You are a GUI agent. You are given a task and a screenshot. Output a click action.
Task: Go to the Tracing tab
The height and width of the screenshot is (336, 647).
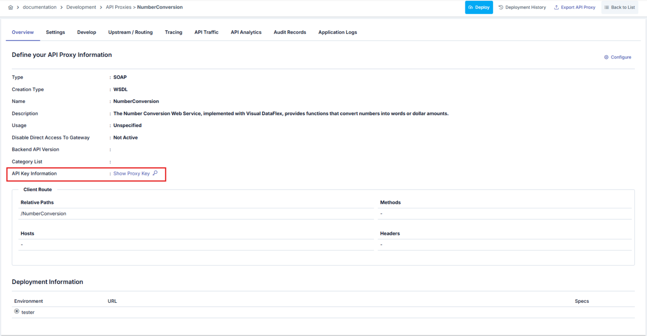pyautogui.click(x=173, y=32)
